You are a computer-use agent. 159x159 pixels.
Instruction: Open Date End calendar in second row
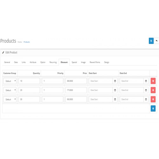pos(146,90)
